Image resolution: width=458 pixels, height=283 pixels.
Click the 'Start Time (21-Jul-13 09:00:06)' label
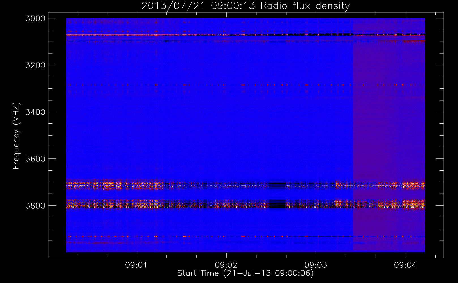click(245, 273)
